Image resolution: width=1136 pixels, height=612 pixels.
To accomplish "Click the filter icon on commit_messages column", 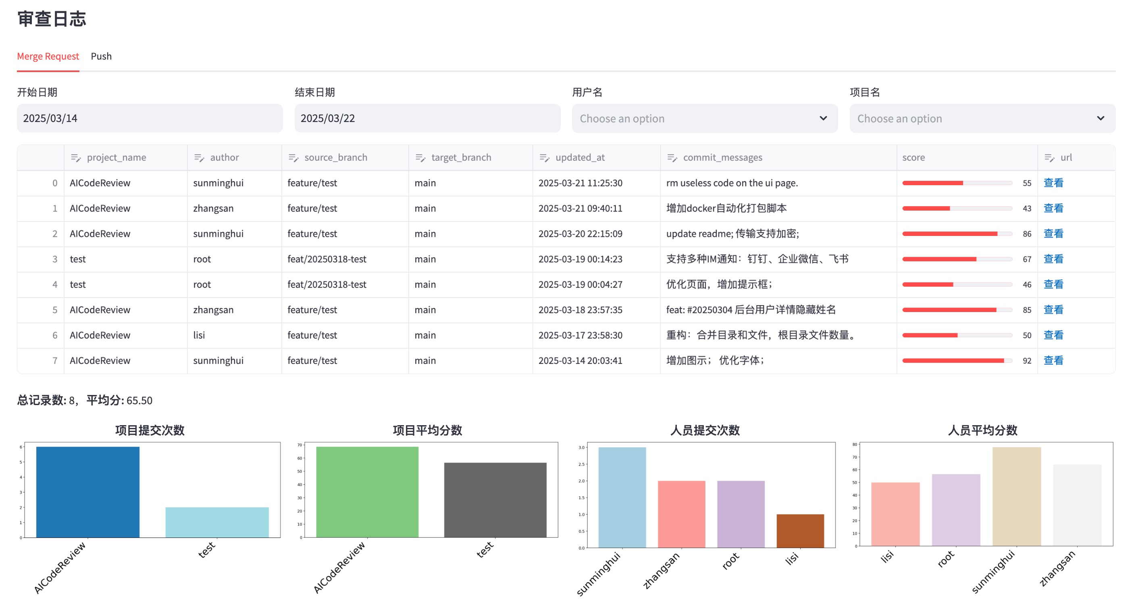I will click(x=672, y=157).
